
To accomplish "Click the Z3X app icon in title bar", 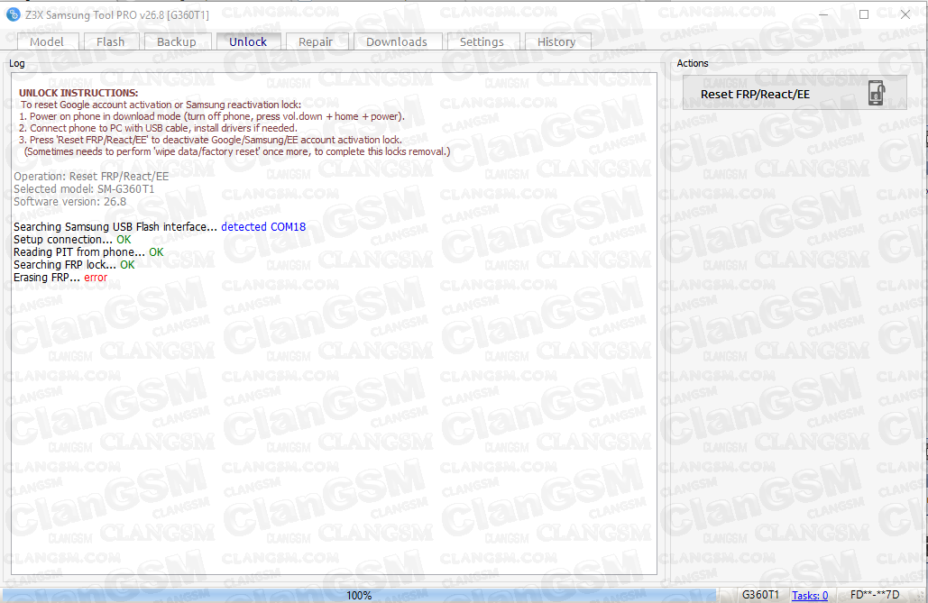I will point(13,14).
